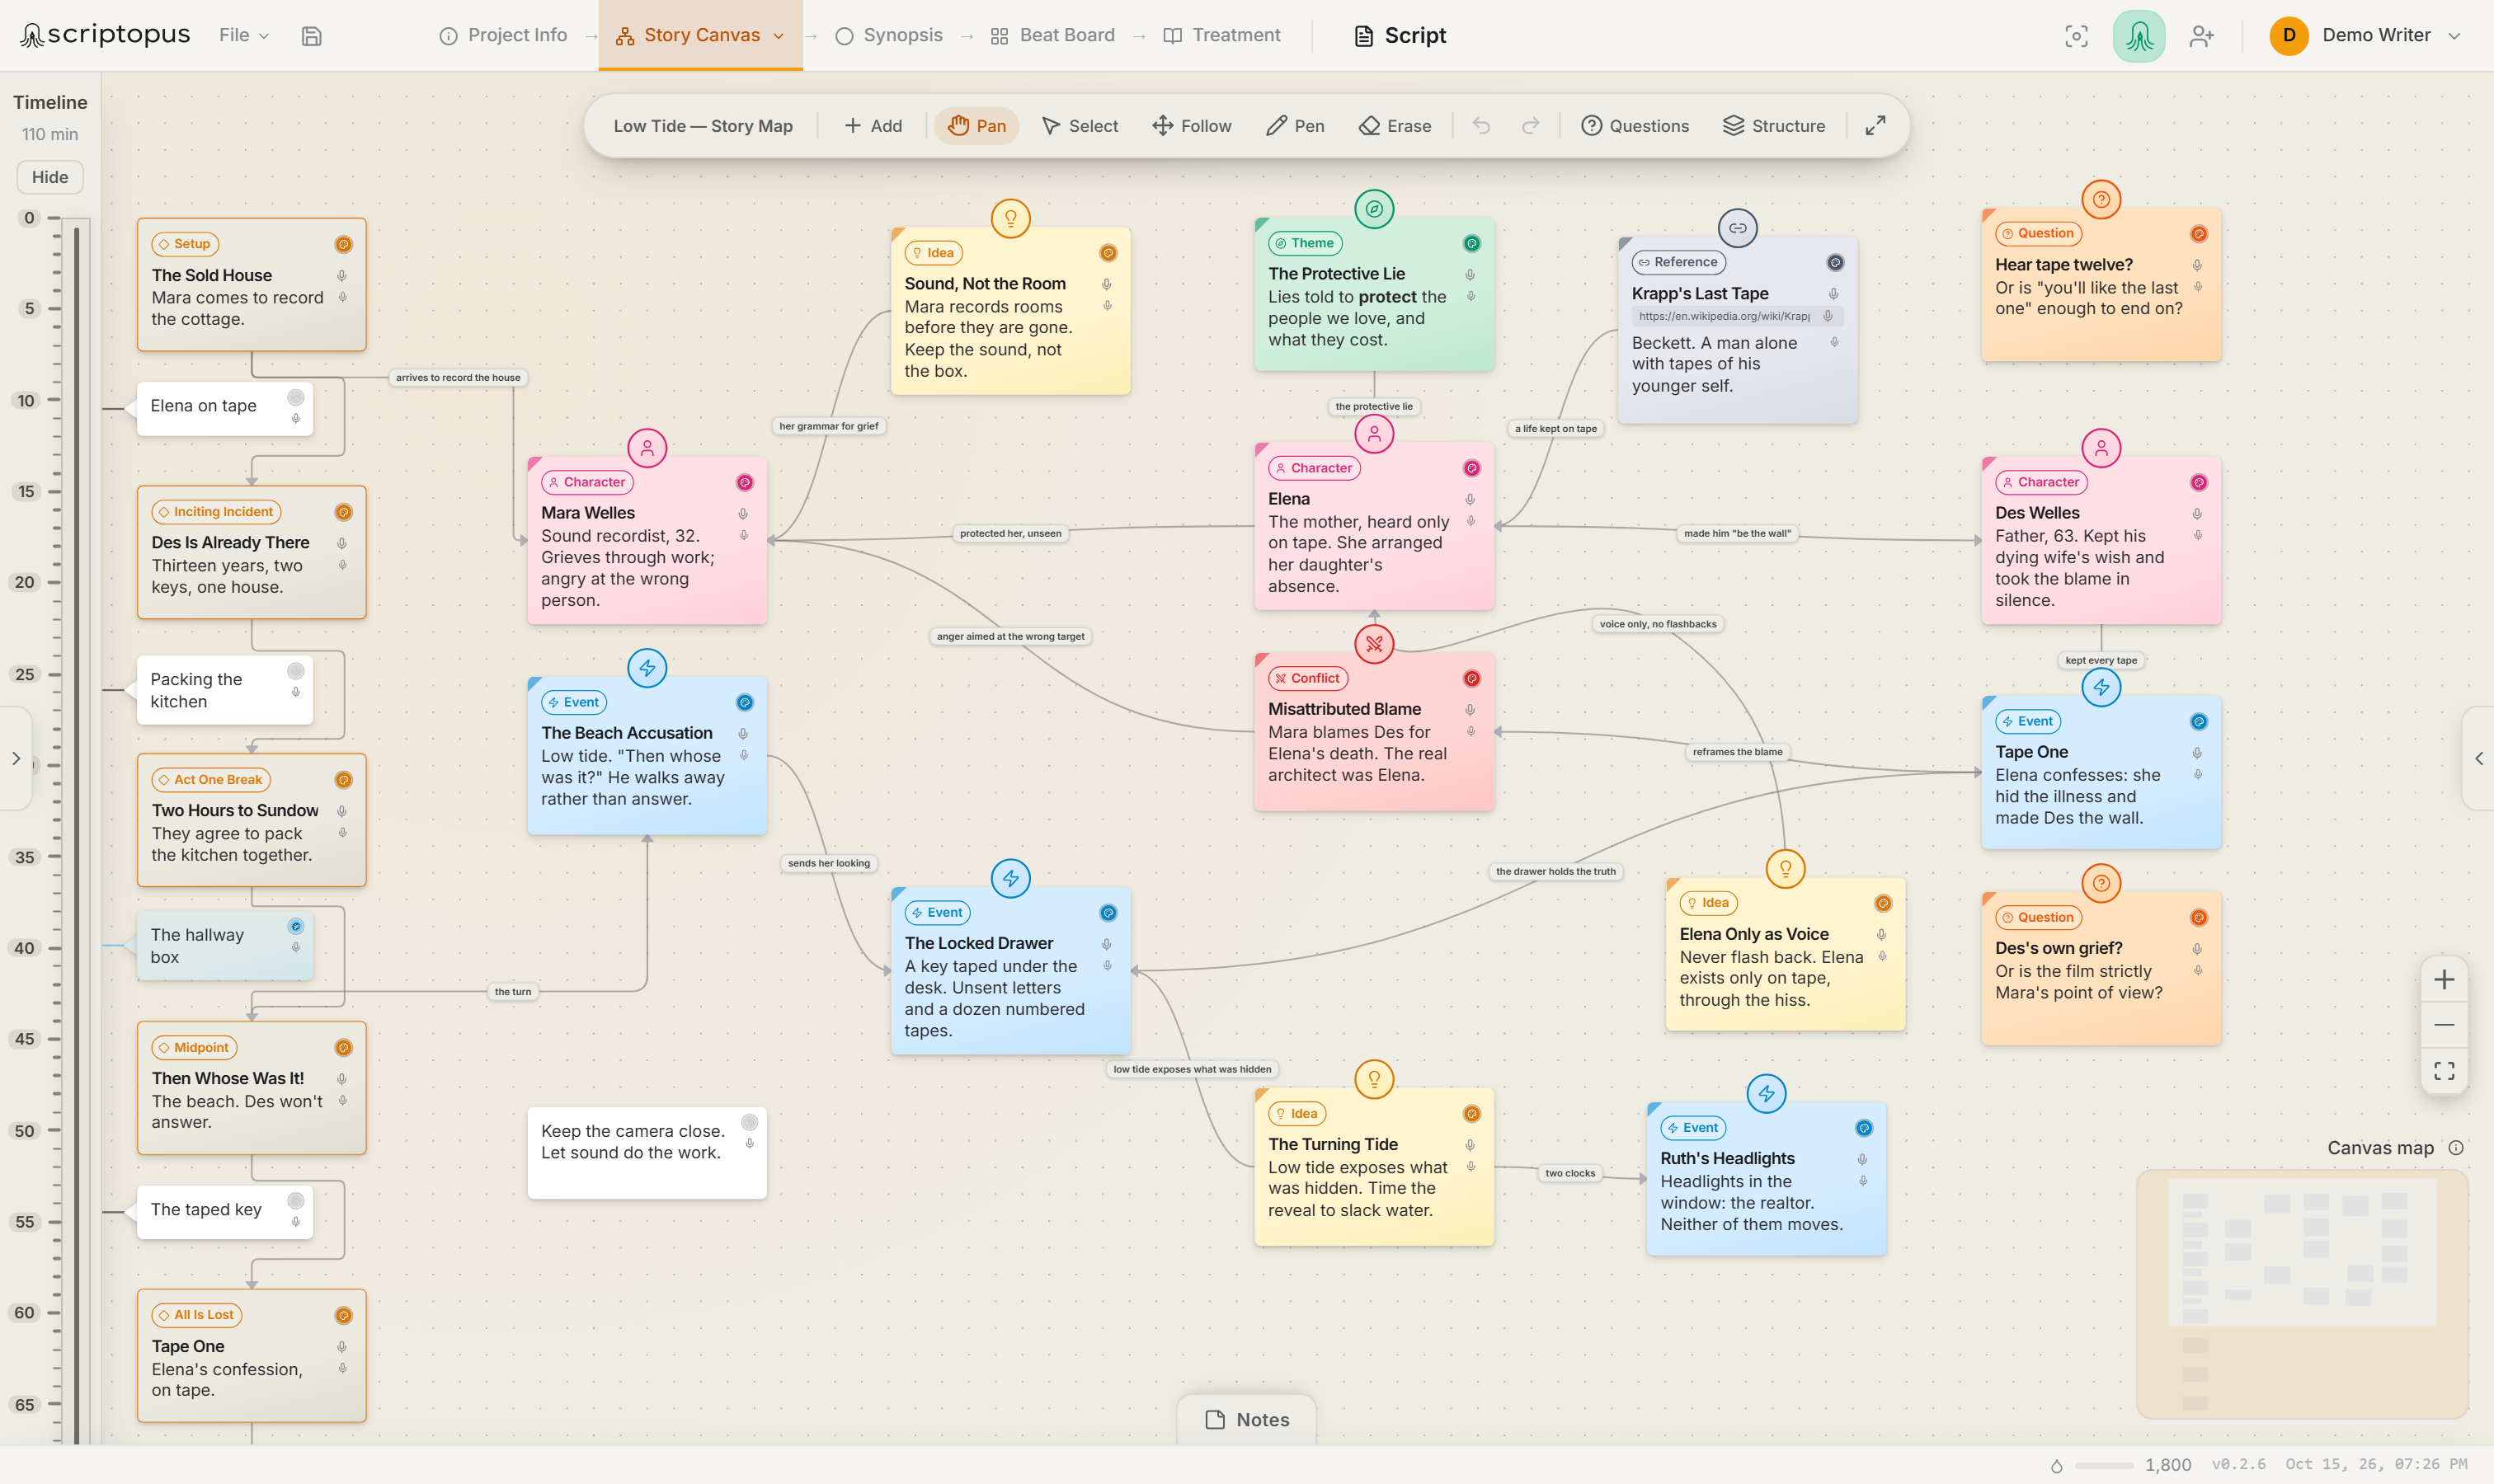Fit canvas to view icon
Screen dimensions: 2494x1484
(x=2443, y=1071)
